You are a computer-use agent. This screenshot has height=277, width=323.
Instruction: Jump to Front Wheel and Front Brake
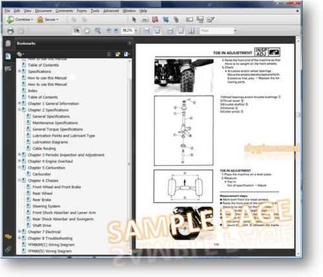(x=57, y=187)
